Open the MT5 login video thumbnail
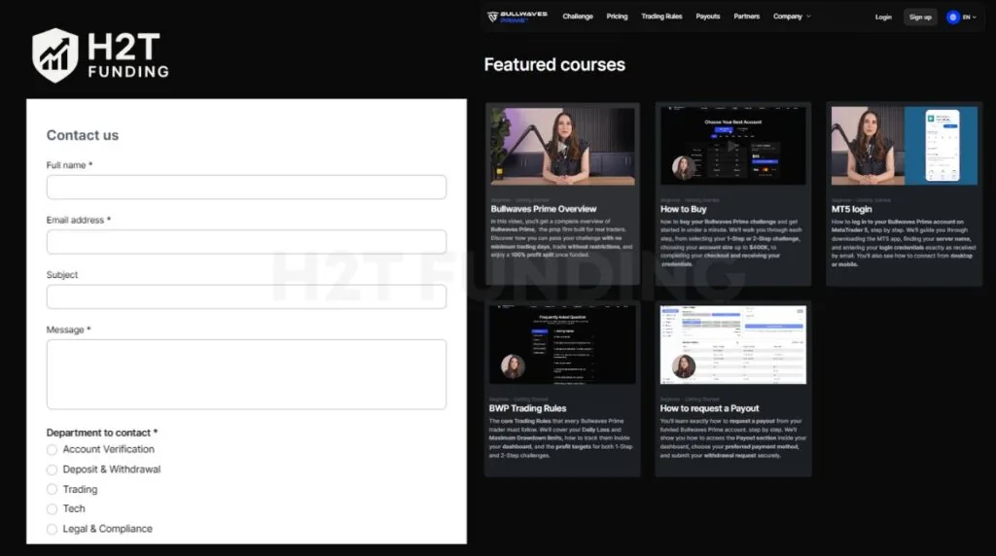 point(904,146)
